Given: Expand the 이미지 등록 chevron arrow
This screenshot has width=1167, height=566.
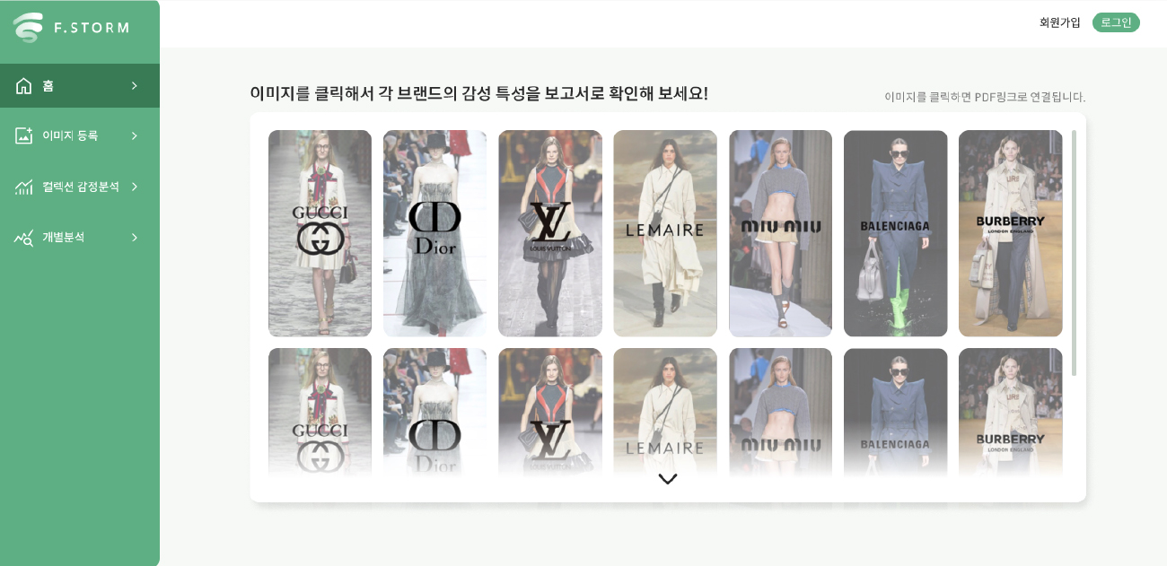Looking at the screenshot, I should click(x=135, y=135).
